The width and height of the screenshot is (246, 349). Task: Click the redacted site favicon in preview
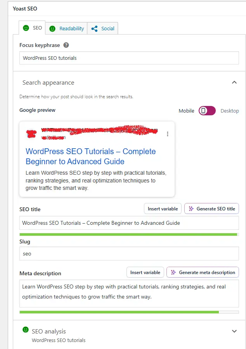(x=31, y=134)
